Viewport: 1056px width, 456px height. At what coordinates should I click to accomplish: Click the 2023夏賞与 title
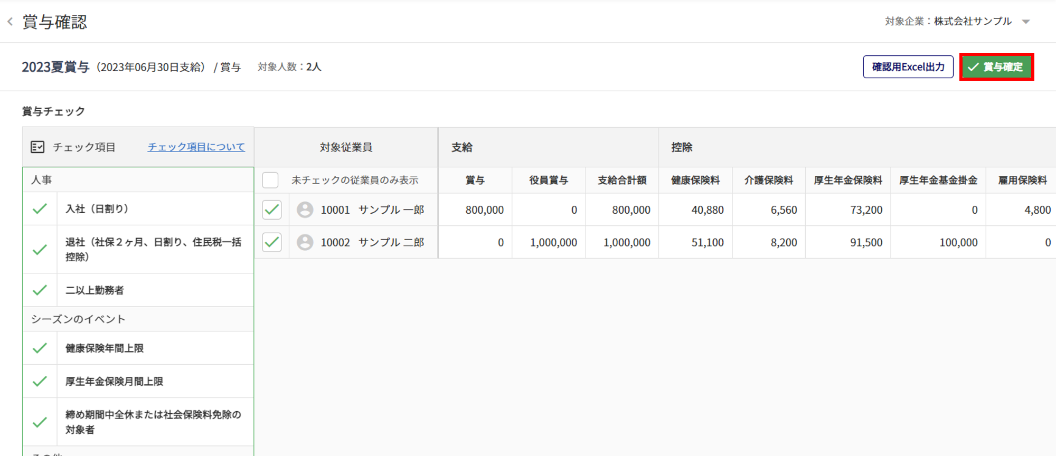(55, 67)
